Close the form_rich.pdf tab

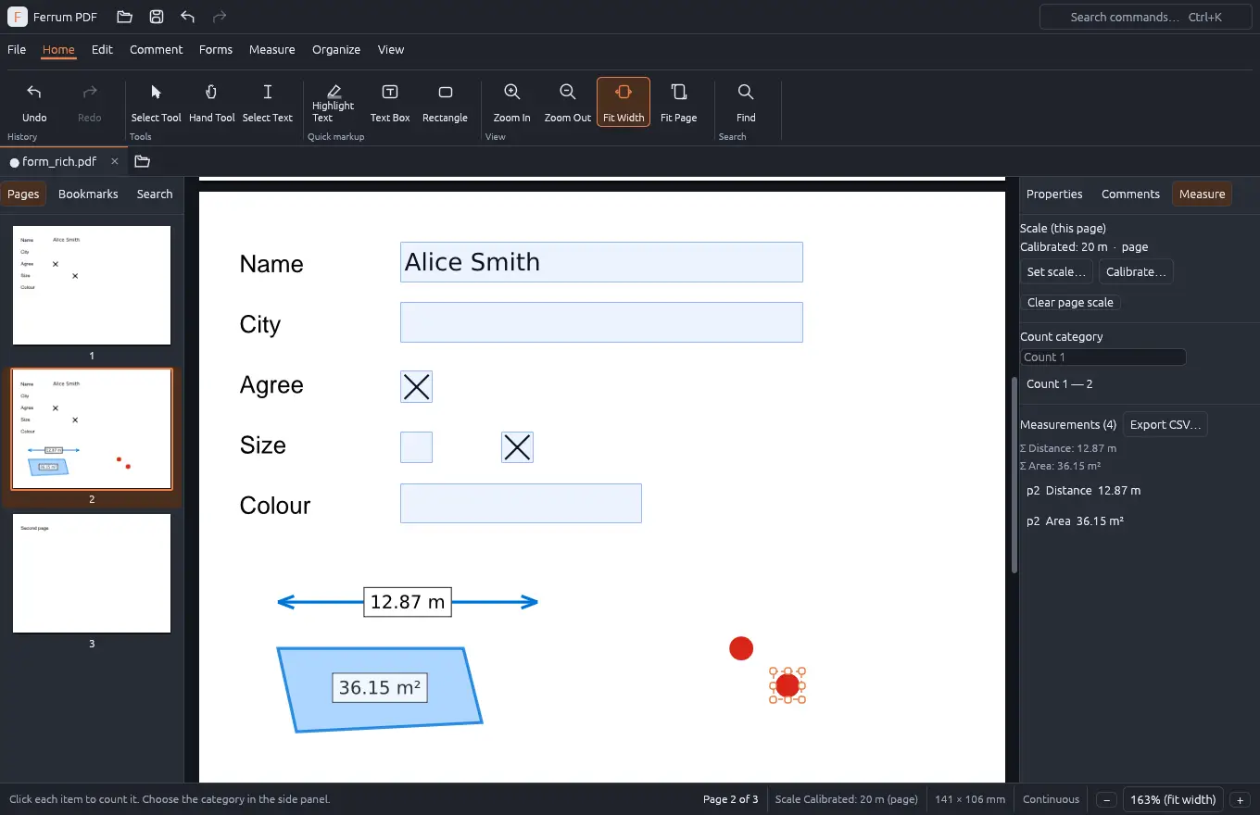115,161
